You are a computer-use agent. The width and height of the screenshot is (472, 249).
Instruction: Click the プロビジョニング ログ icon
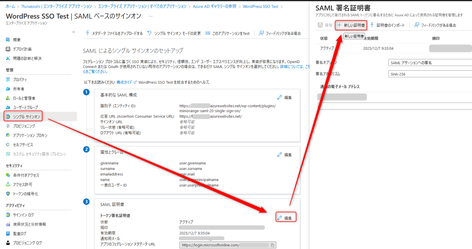click(x=8, y=243)
